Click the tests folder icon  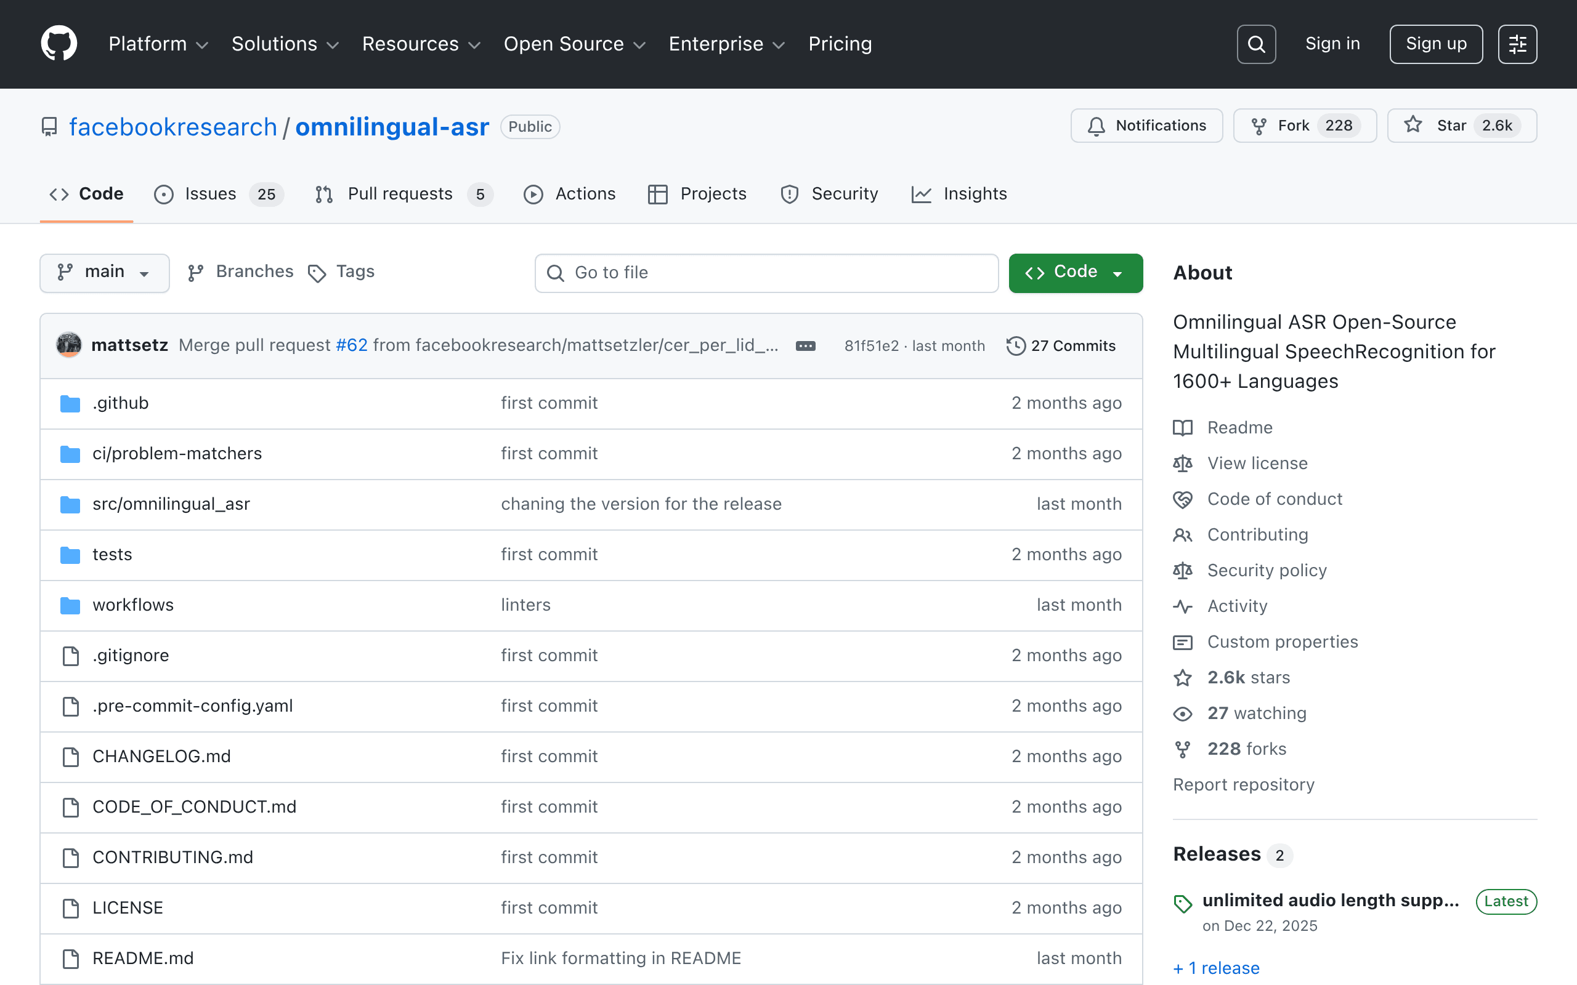pos(70,555)
